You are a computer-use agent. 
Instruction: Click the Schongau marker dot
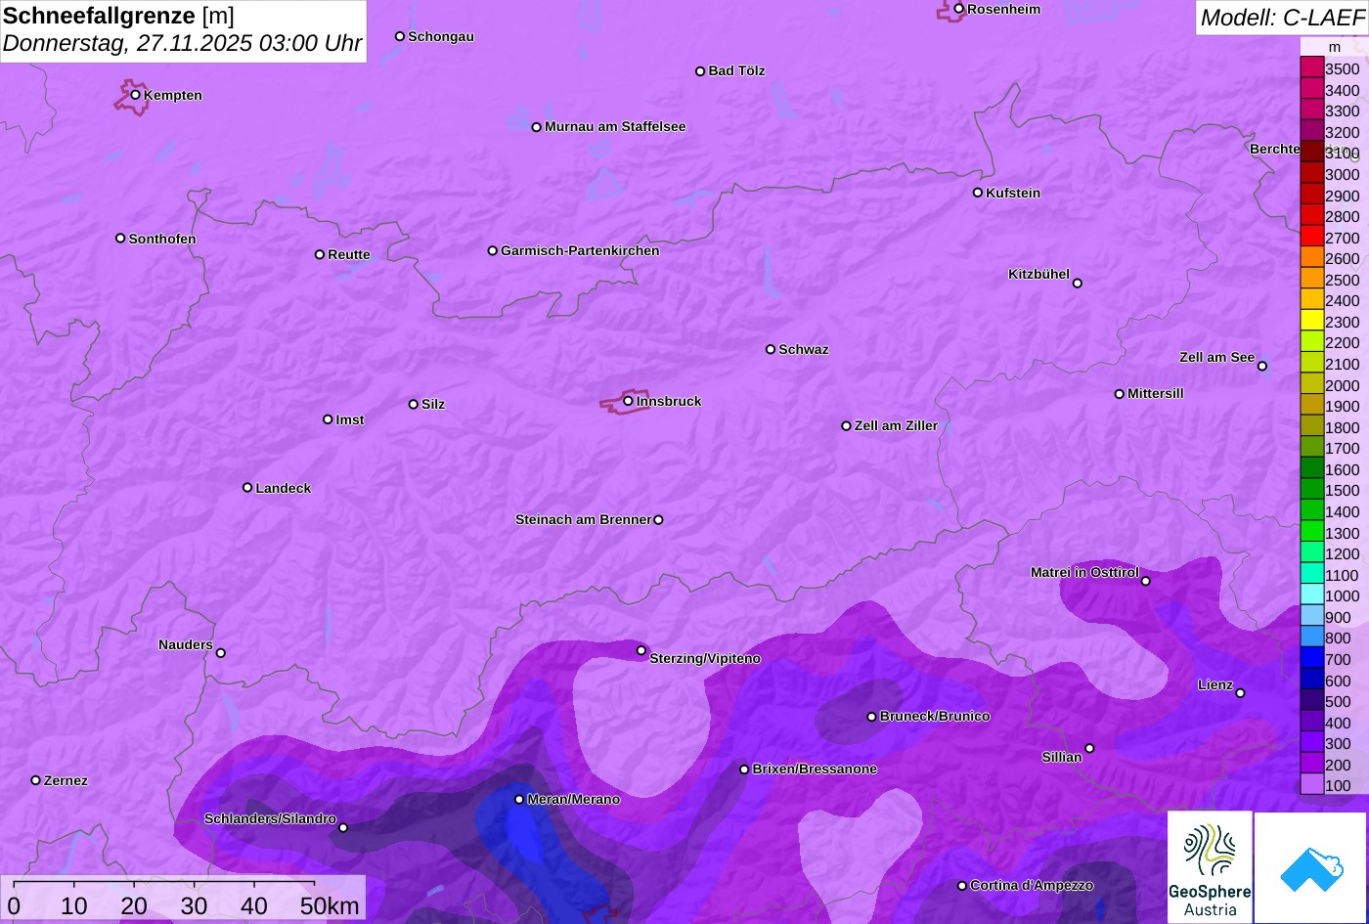400,36
